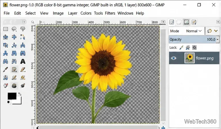Choose the Paintbrush tool
Image resolution: width=221 pixels, height=129 pixels.
pyautogui.click(x=5, y=69)
